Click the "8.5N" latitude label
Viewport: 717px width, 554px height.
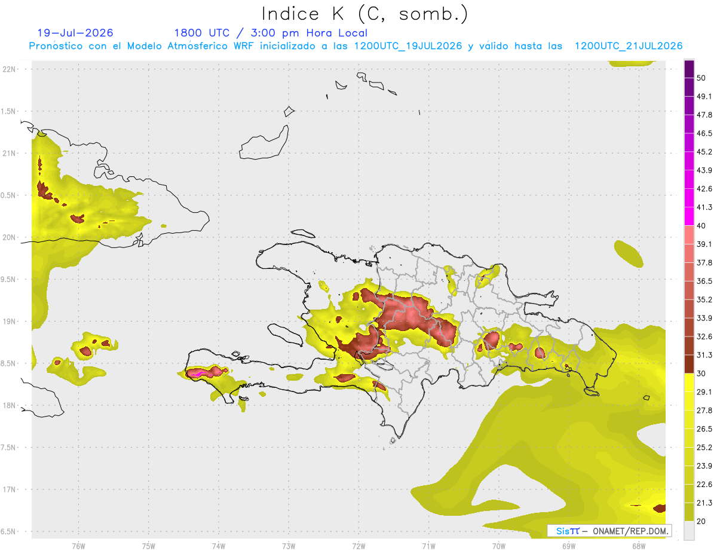coord(9,364)
